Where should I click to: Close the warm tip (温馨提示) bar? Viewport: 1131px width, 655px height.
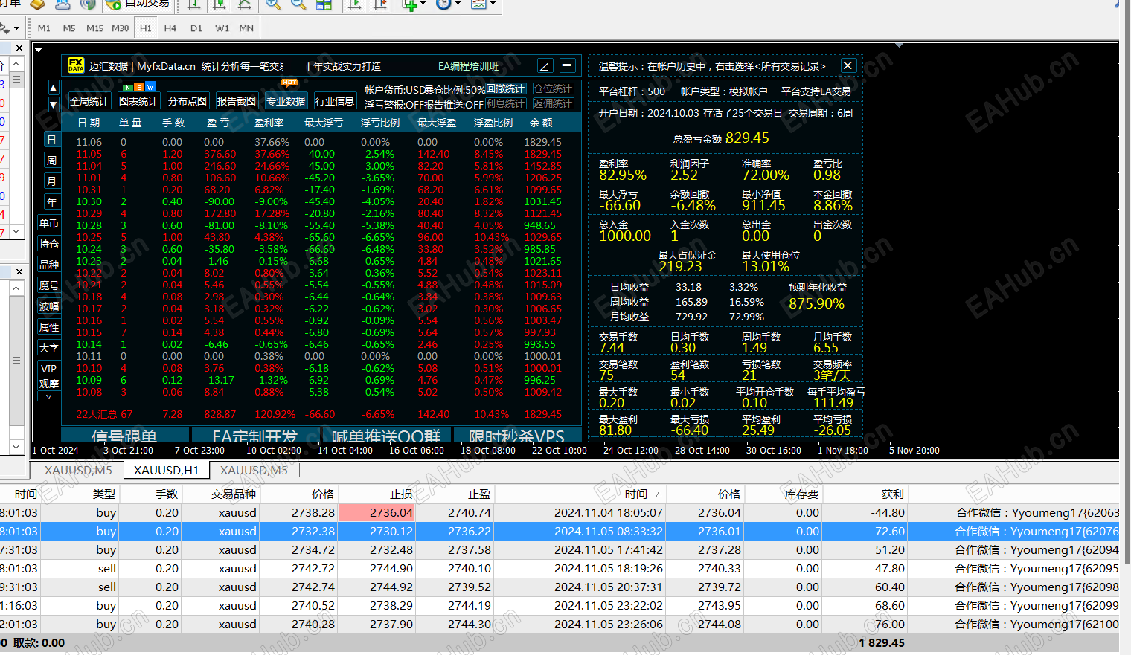click(848, 65)
